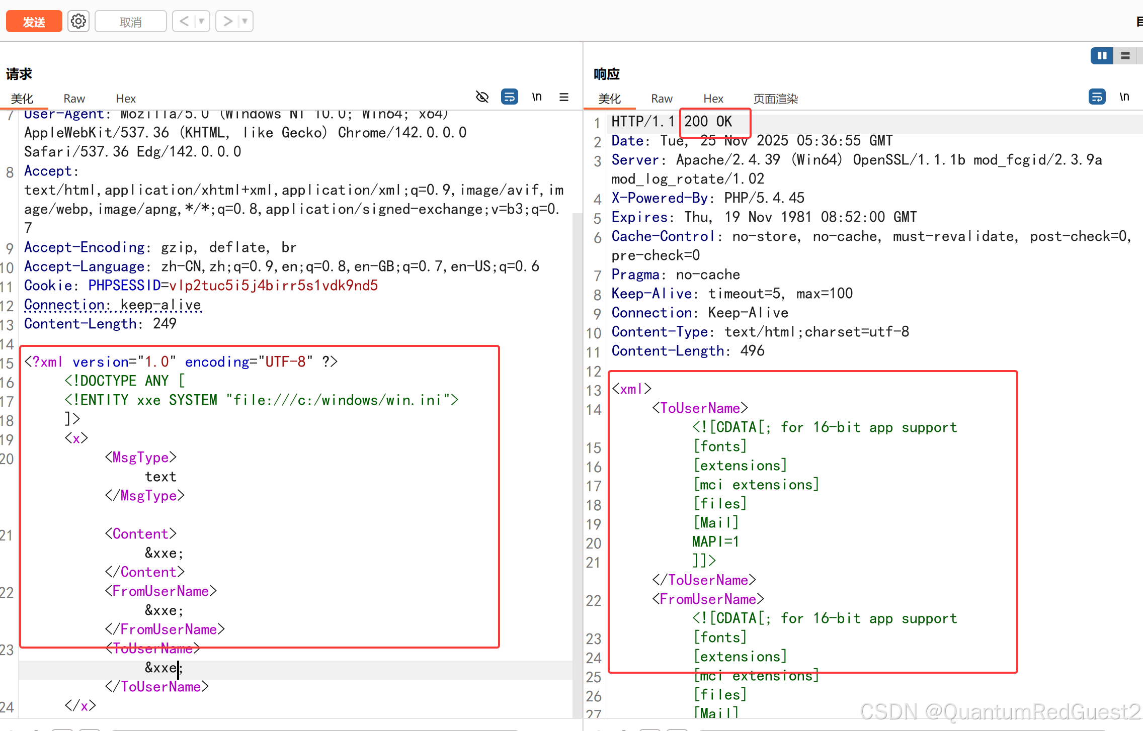Screen dimensions: 1143x731
Task: Click the 'Date' response header line
Action: point(752,141)
